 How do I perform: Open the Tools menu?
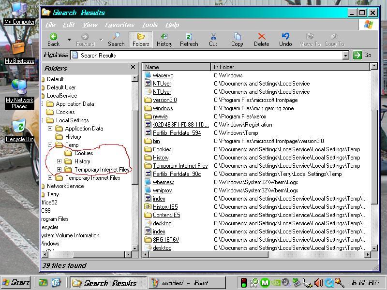point(150,25)
